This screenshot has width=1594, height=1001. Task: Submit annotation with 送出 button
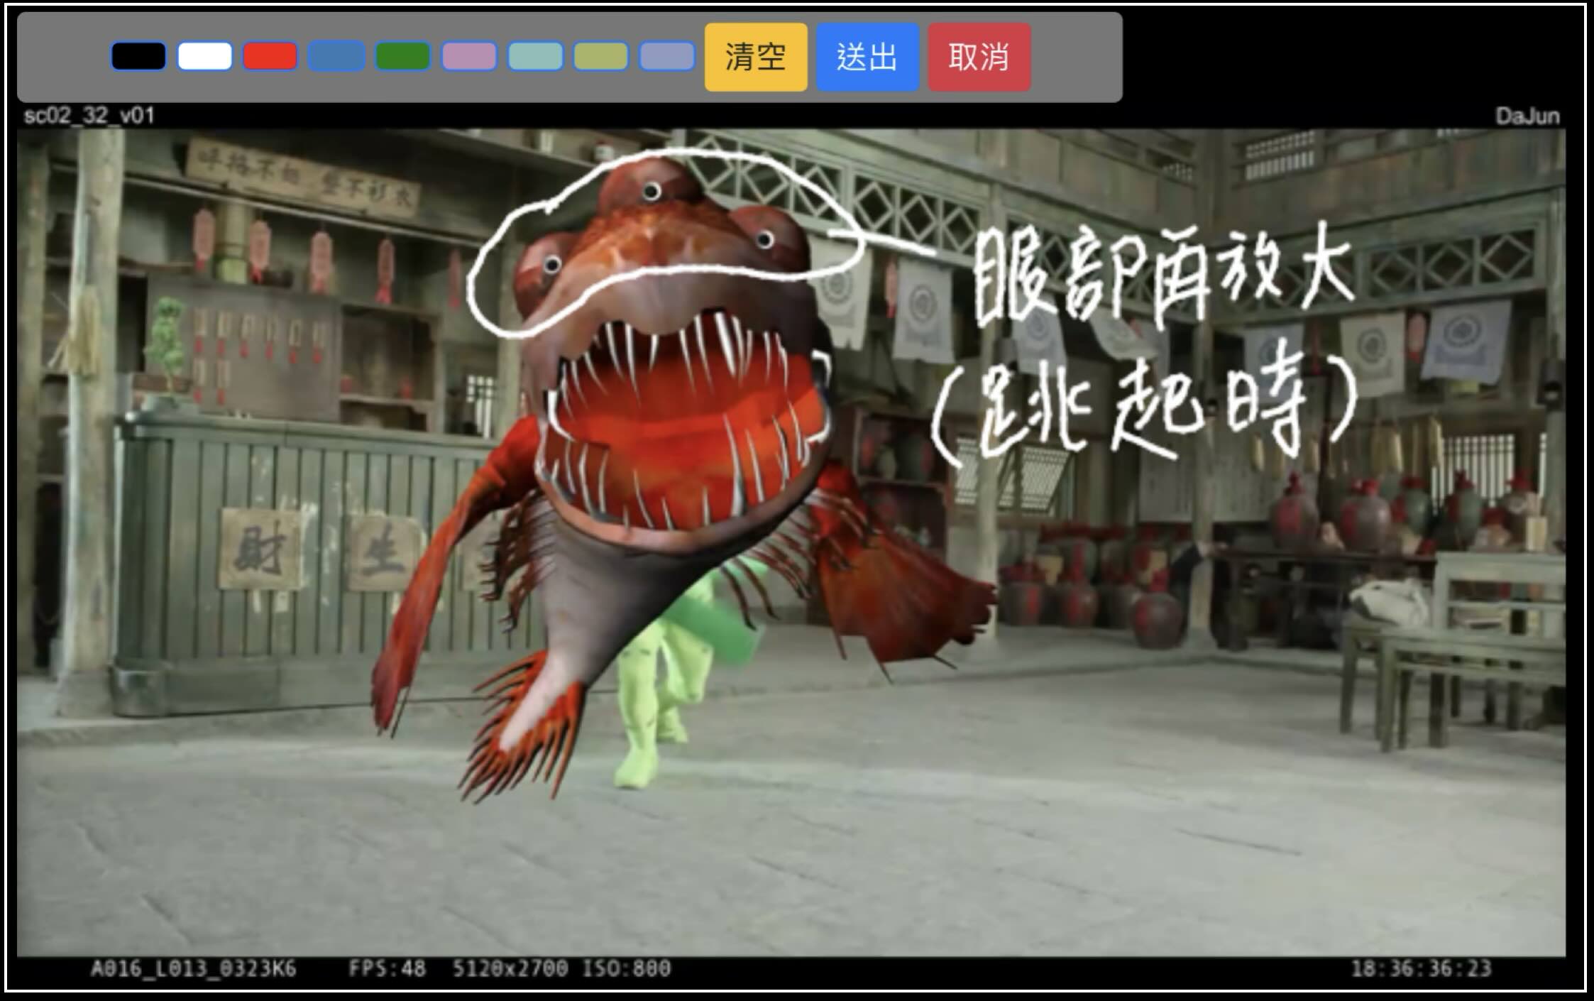click(x=867, y=57)
